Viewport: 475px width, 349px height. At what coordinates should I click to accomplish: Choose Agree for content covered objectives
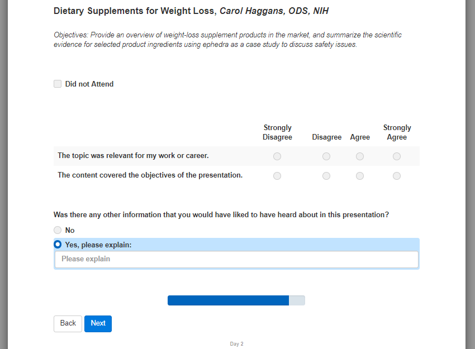coord(360,176)
